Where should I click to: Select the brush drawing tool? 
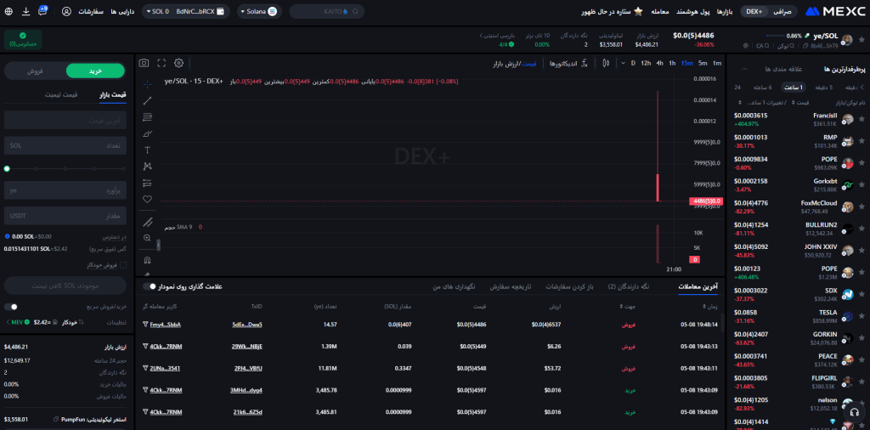pos(147,133)
